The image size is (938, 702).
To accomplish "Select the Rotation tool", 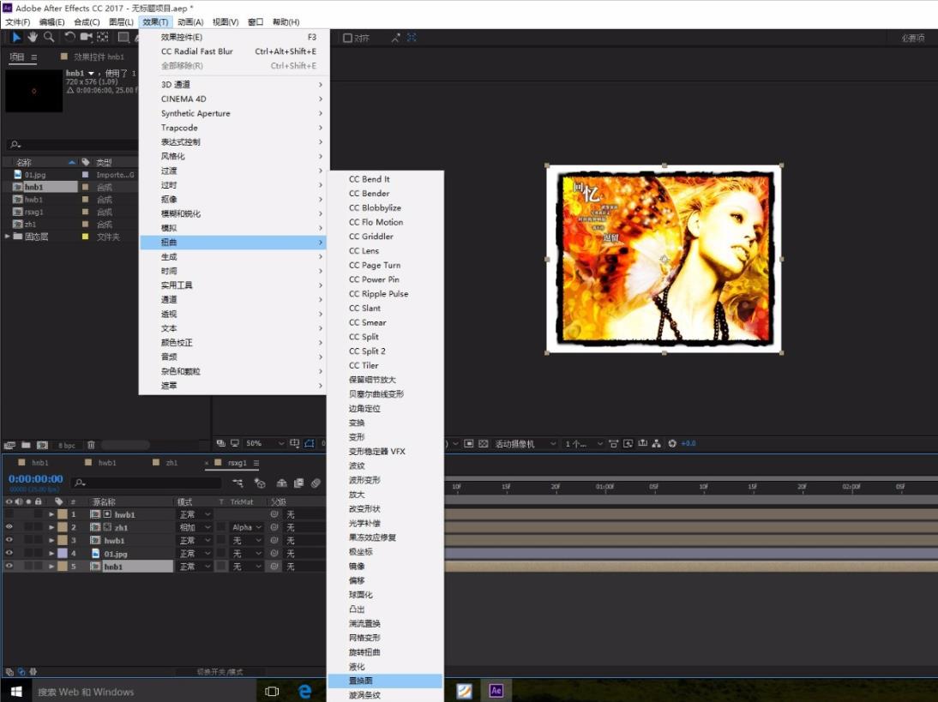I will pyautogui.click(x=69, y=37).
